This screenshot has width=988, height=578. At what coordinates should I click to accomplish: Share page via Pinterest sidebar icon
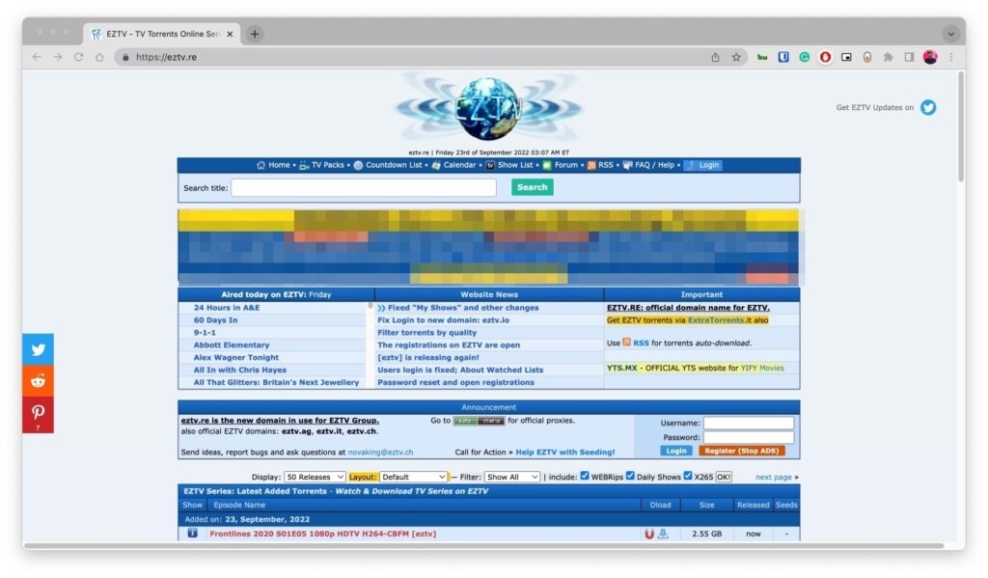pos(38,414)
